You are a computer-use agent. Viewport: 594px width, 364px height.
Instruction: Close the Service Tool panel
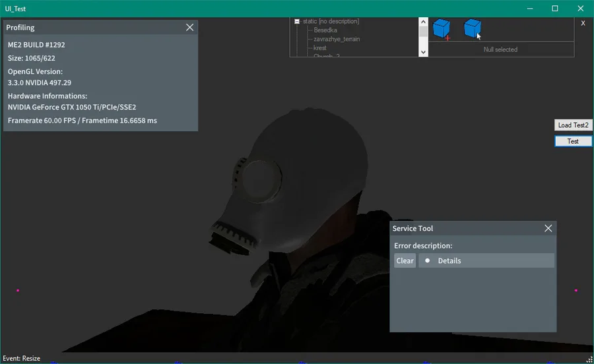coord(548,228)
